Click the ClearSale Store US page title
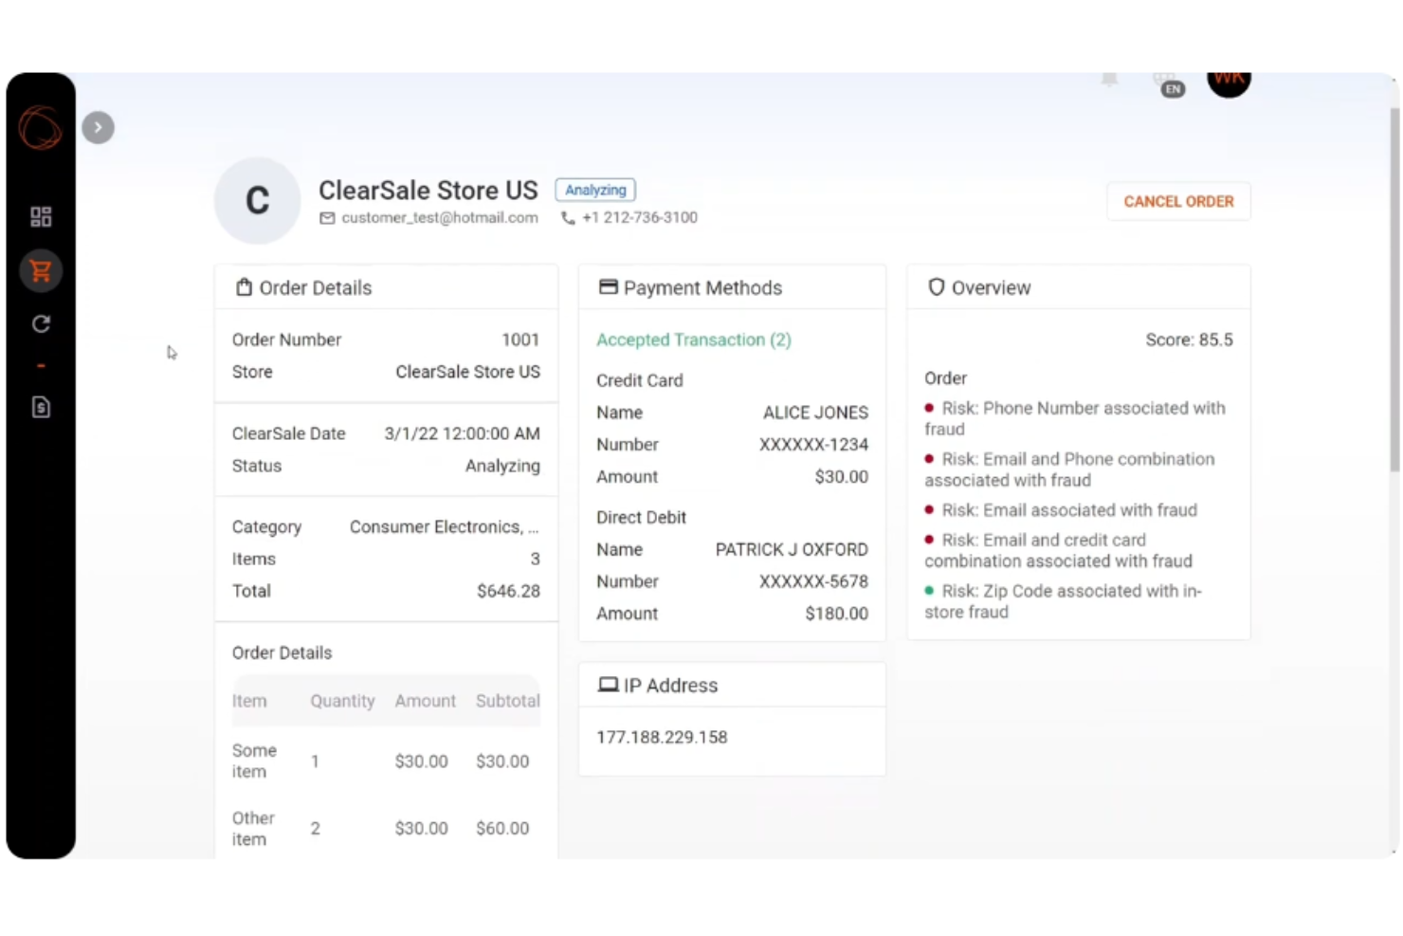Viewport: 1403px width, 936px height. tap(428, 191)
